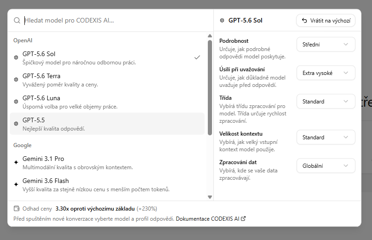Open the Velikost kontextu dropdown

coord(326,137)
